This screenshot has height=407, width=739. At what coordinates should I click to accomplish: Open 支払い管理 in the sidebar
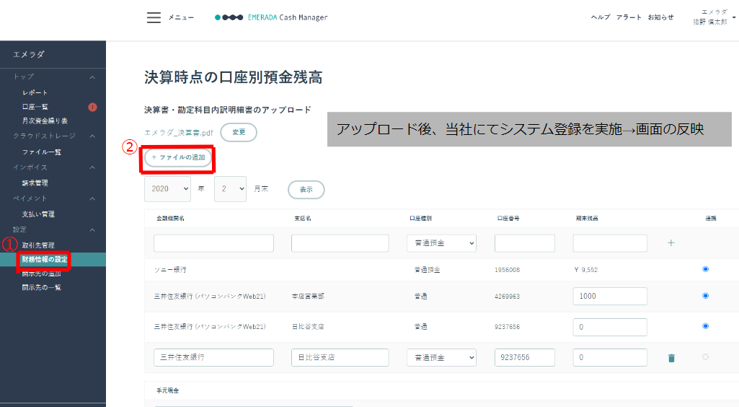(38, 214)
